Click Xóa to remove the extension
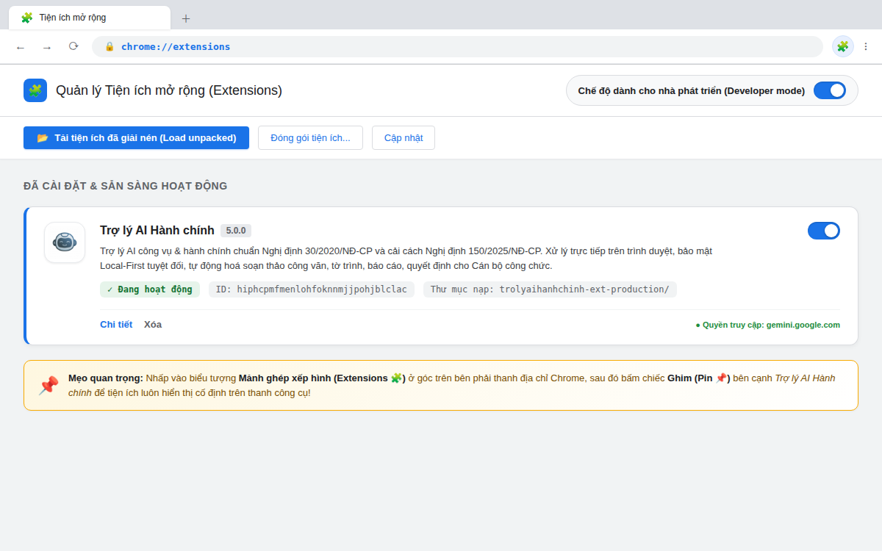Screen dimensions: 882x551 click(153, 324)
